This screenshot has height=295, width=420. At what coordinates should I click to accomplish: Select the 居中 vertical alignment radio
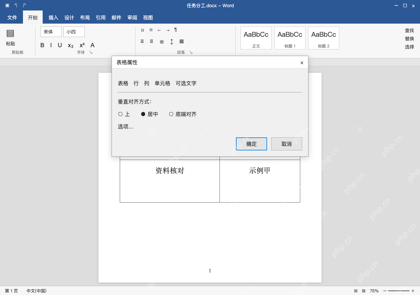click(x=143, y=114)
